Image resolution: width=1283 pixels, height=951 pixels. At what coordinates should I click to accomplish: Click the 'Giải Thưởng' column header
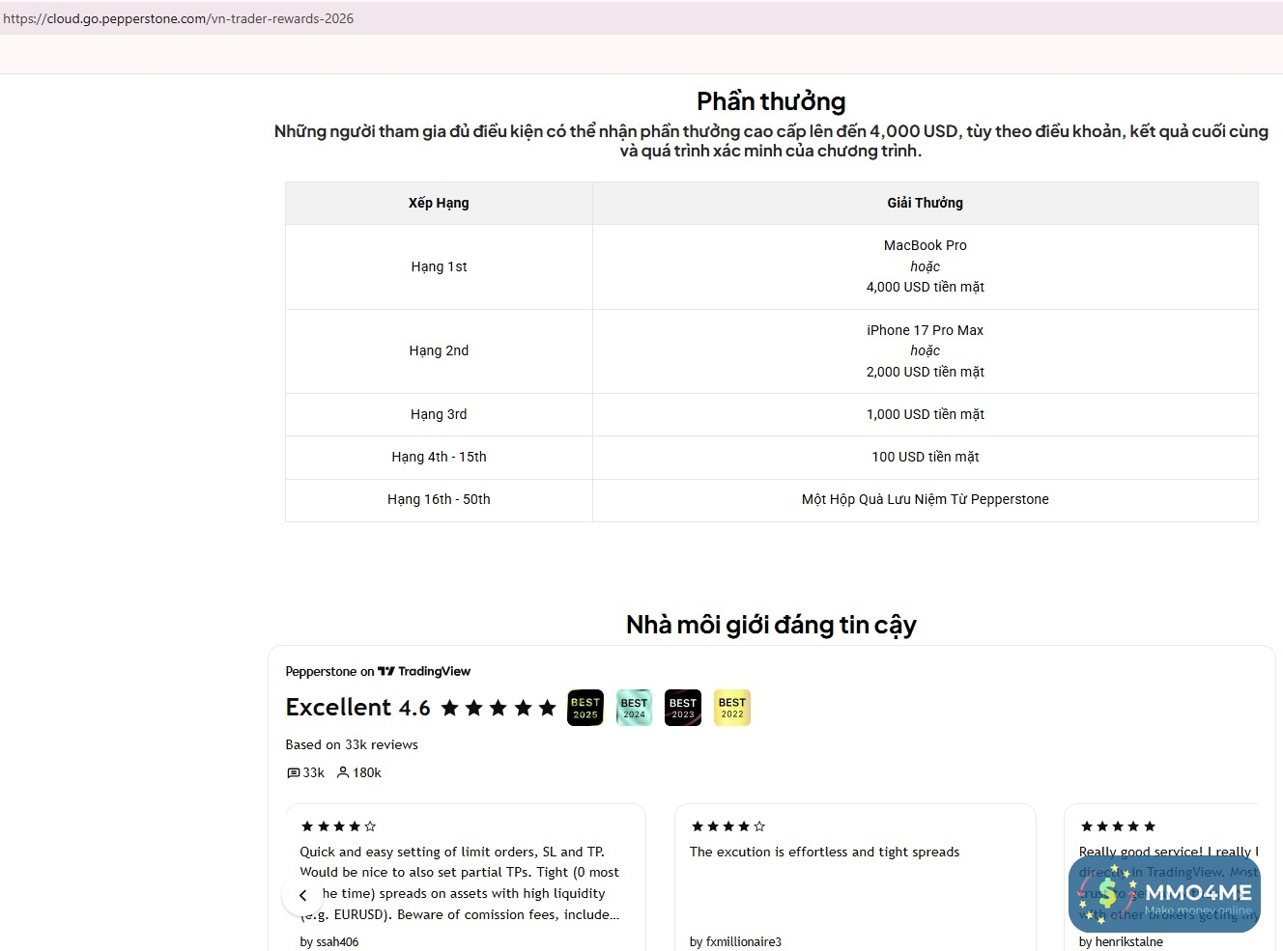pos(926,203)
